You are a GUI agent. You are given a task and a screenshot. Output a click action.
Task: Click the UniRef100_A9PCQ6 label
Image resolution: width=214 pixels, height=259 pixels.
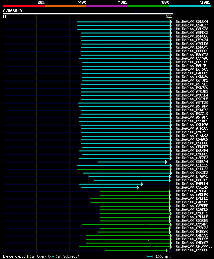[192, 36]
